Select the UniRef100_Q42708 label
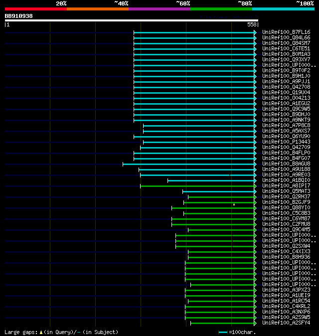Viewport: 319px width, 336px height. coord(286,87)
